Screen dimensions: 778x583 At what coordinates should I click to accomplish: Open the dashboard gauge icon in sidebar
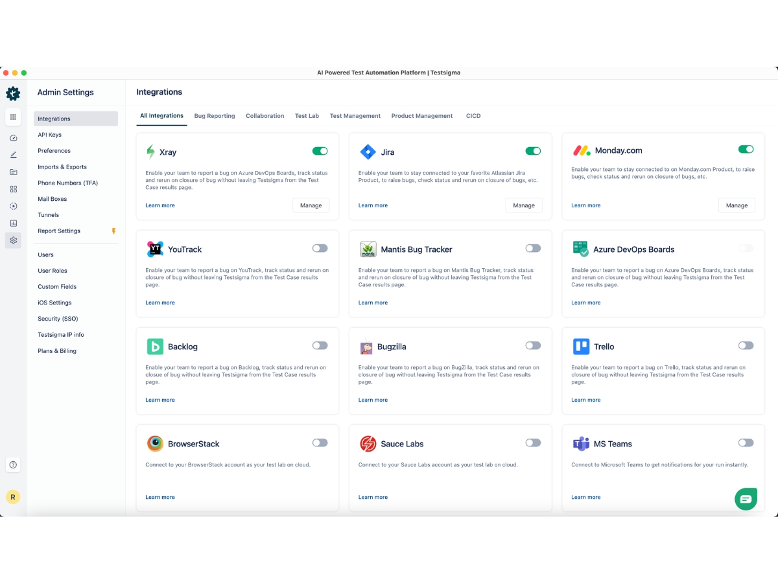click(x=13, y=138)
